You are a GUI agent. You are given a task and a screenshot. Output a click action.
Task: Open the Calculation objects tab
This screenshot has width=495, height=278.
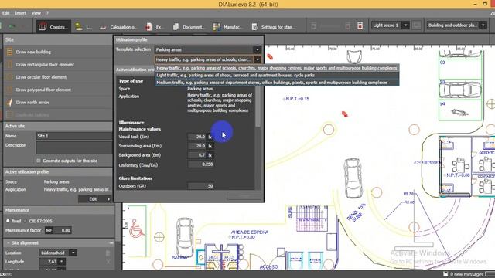pyautogui.click(x=118, y=27)
